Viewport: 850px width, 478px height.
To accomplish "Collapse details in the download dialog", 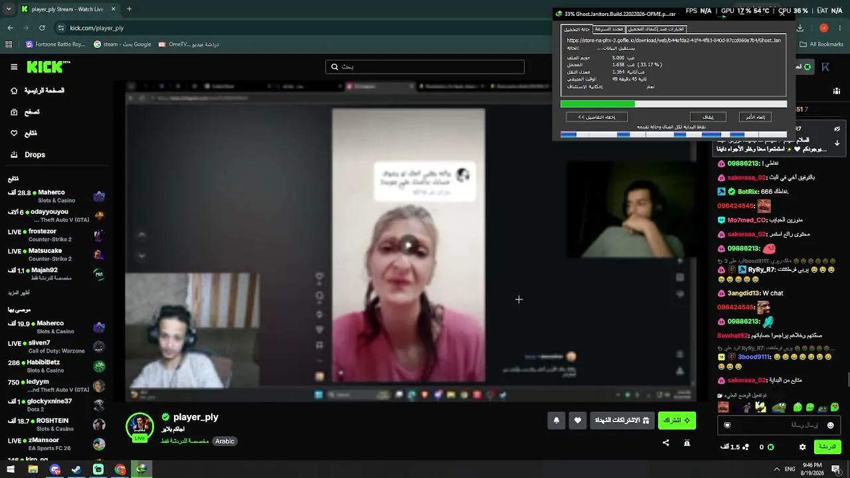I will (596, 117).
